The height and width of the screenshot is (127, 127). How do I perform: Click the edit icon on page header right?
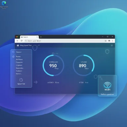[x=112, y=45]
